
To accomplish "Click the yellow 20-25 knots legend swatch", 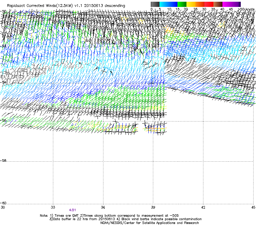I will coord(191,4).
